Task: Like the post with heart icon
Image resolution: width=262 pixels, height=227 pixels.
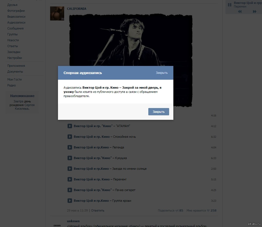Action: 208,210
